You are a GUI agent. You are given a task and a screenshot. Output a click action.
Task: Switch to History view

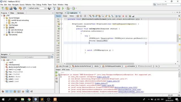pos(72,16)
